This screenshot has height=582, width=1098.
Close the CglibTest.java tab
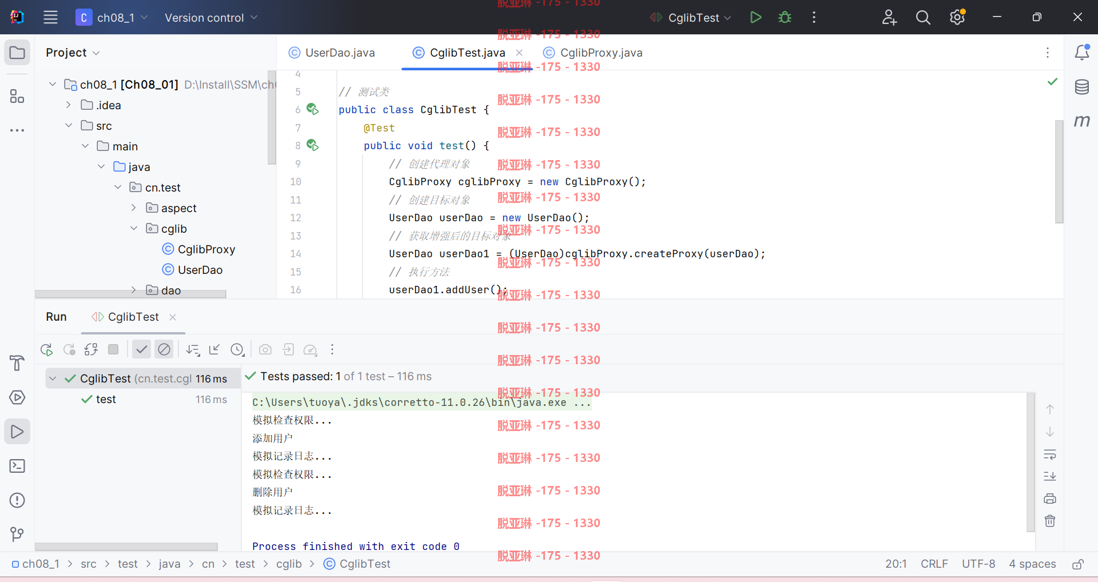pyautogui.click(x=519, y=53)
